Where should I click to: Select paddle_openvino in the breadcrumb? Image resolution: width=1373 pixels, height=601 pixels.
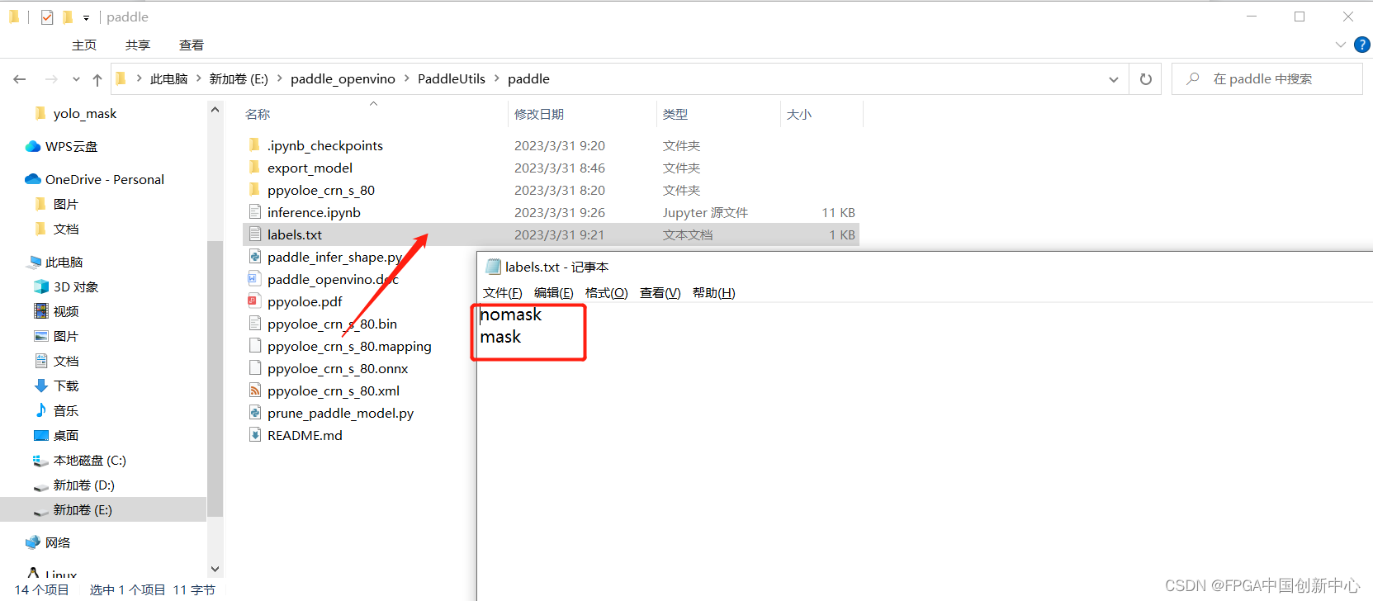(343, 79)
